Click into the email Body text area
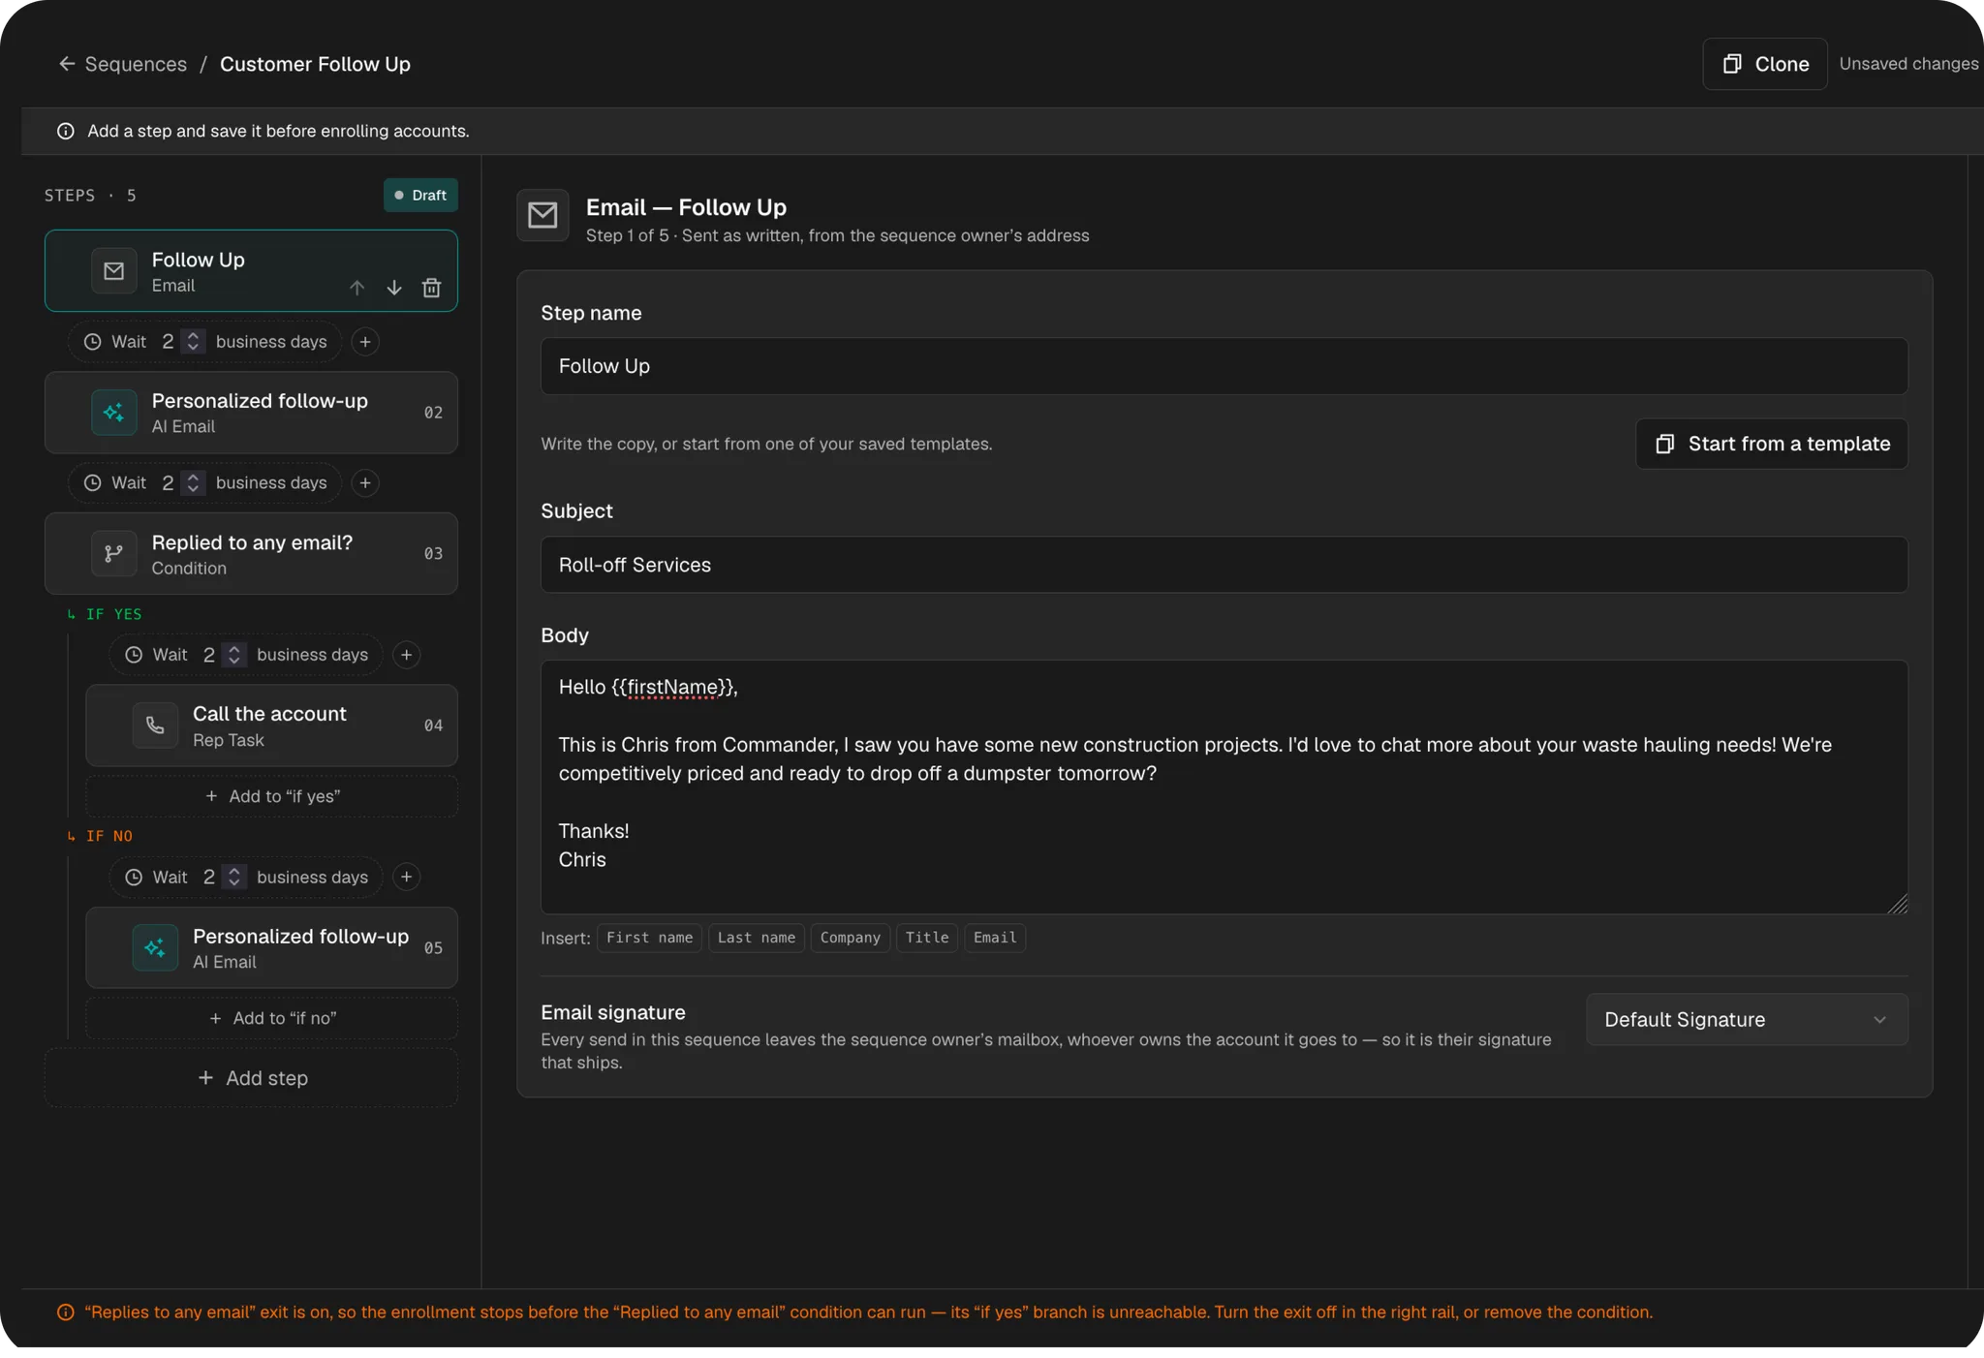The image size is (1984, 1358). [x=1224, y=787]
